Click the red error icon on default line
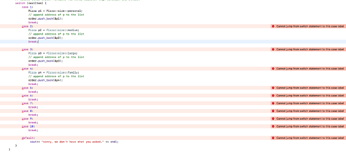This screenshot has height=154, width=346. pyautogui.click(x=273, y=138)
